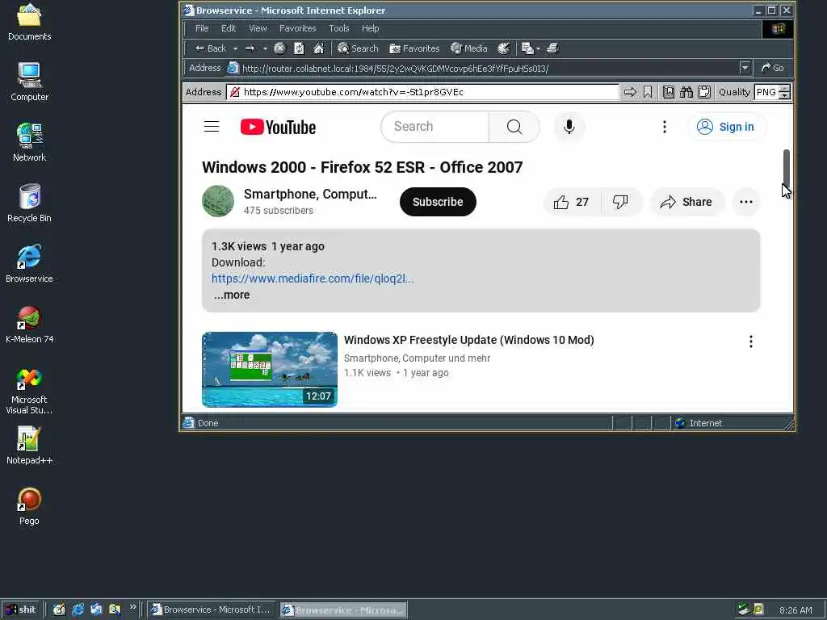Switch to the first Browservice taskbar window
This screenshot has width=827, height=620.
point(211,610)
